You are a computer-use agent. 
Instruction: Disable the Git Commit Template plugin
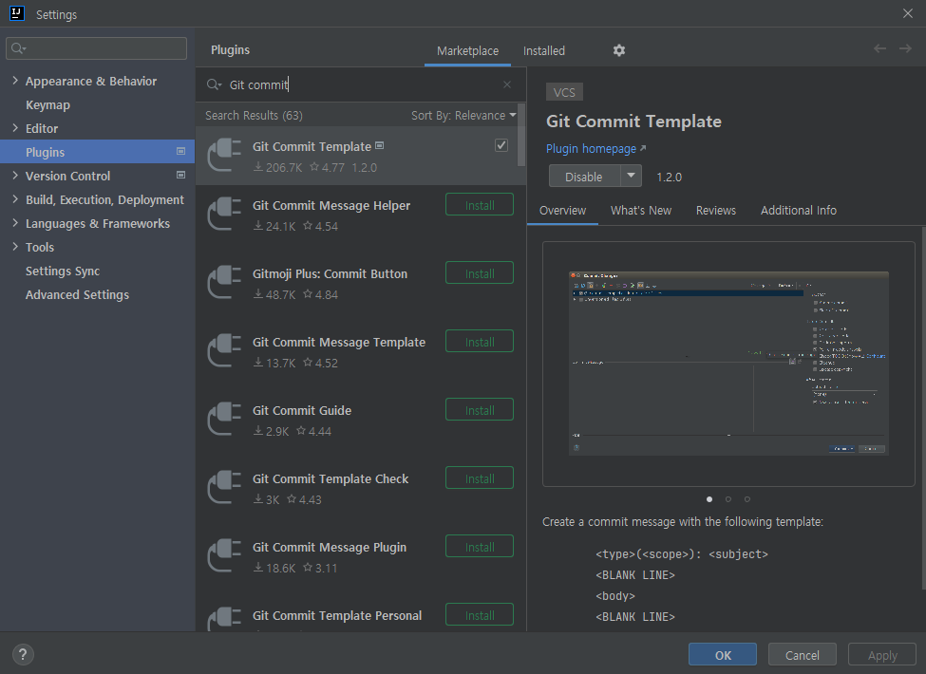(584, 177)
